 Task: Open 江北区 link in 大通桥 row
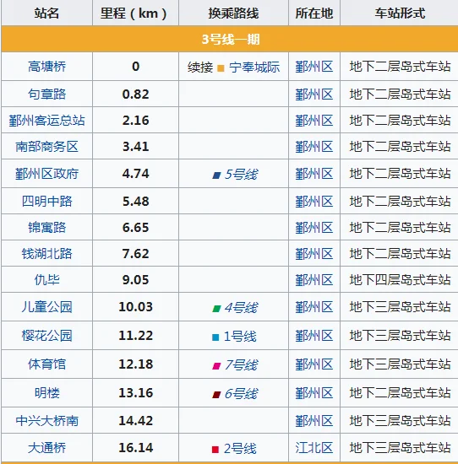314,448
